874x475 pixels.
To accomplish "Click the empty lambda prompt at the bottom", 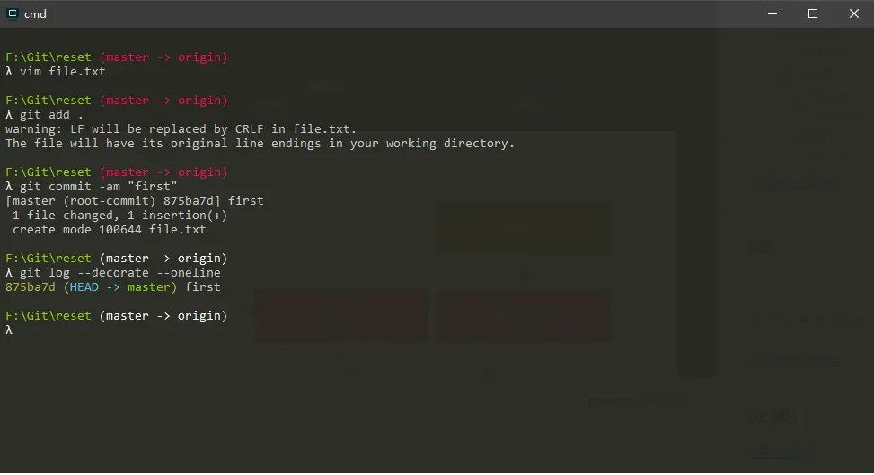I will point(9,330).
